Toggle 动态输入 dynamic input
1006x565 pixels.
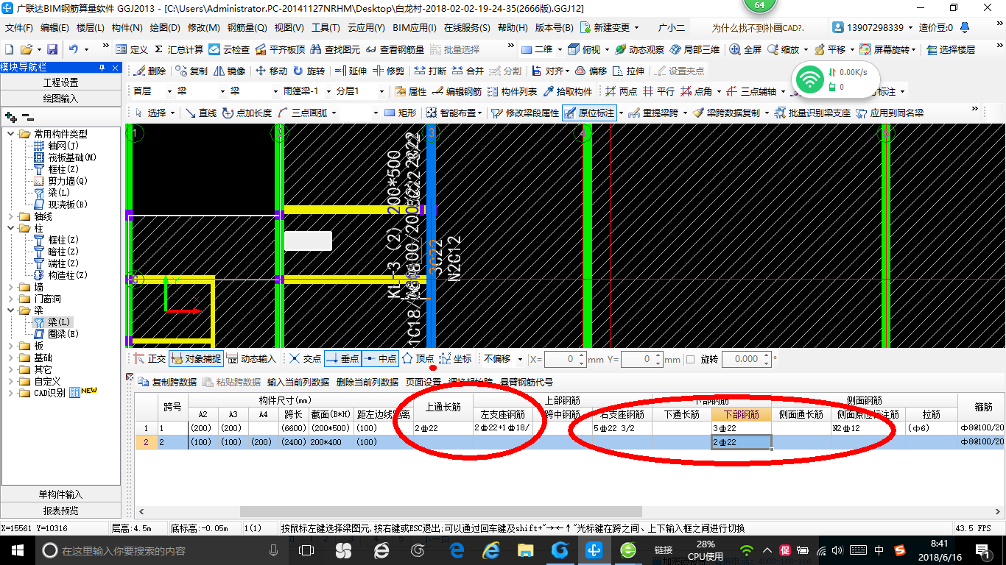[x=251, y=359]
